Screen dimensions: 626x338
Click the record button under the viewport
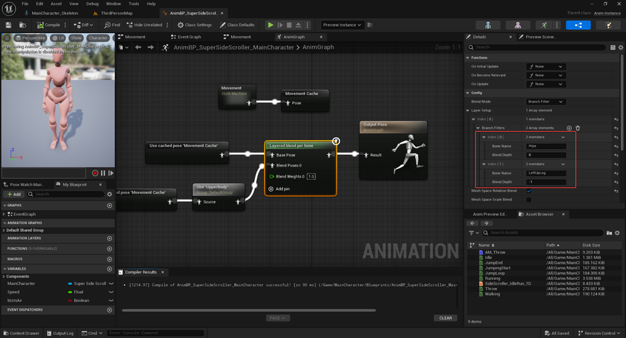click(95, 173)
